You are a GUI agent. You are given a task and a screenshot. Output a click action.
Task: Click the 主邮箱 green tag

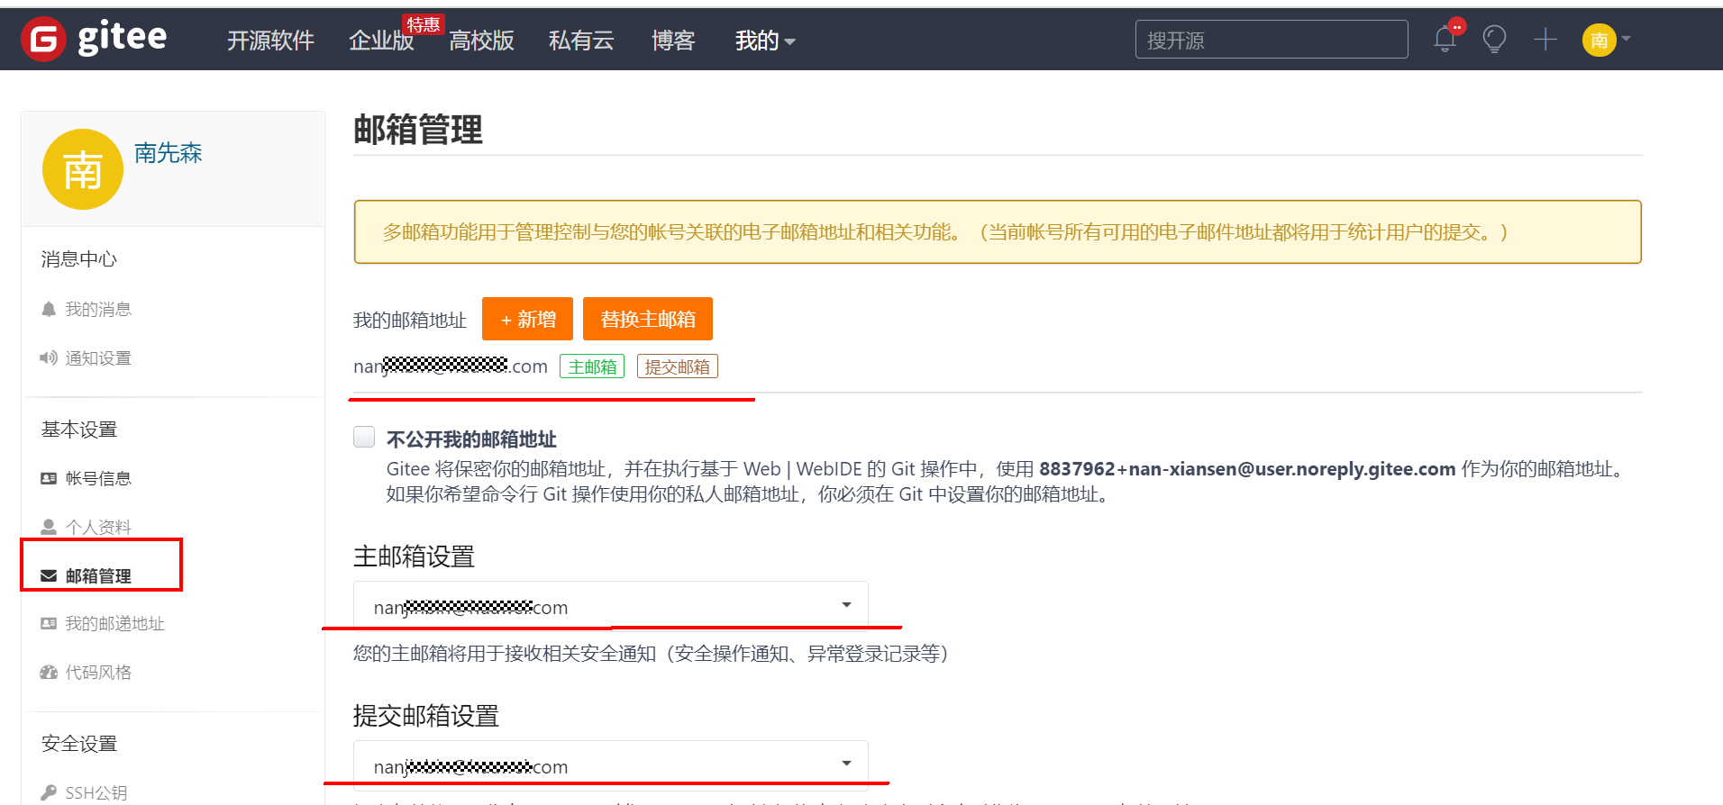592,366
